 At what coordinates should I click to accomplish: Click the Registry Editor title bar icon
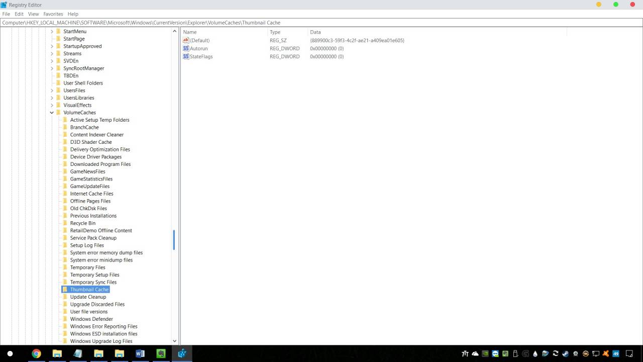pos(4,5)
